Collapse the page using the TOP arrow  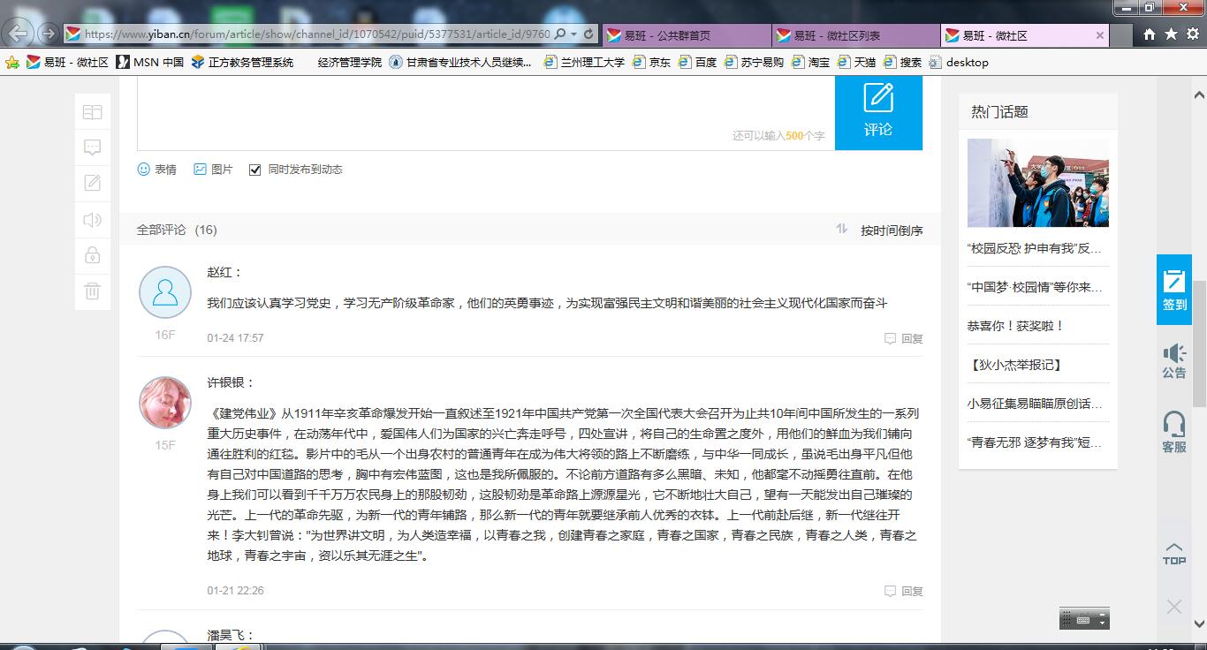coord(1173,551)
